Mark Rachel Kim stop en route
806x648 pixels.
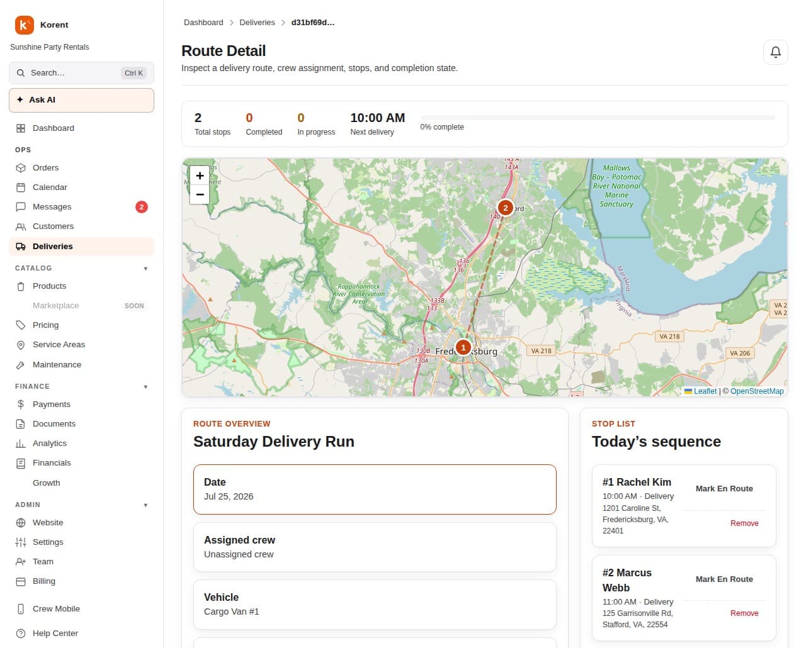click(724, 489)
